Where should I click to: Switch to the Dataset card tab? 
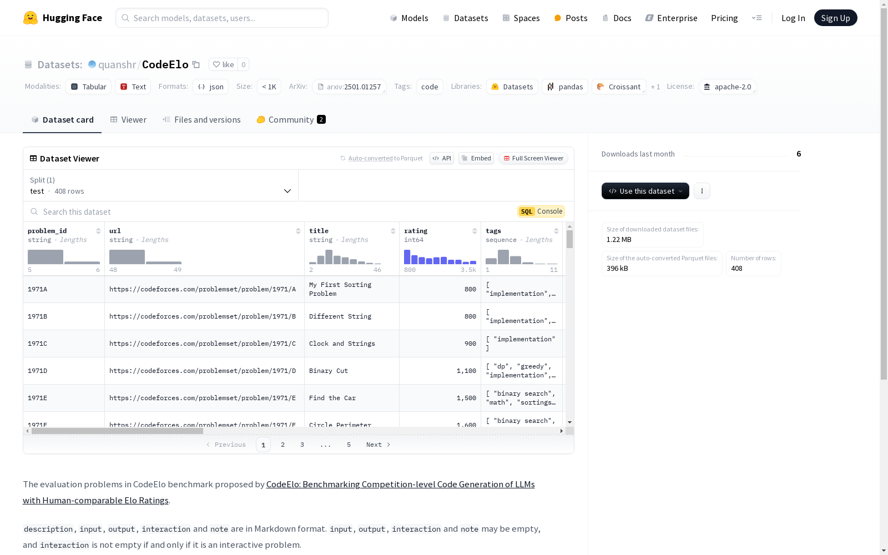coord(62,120)
